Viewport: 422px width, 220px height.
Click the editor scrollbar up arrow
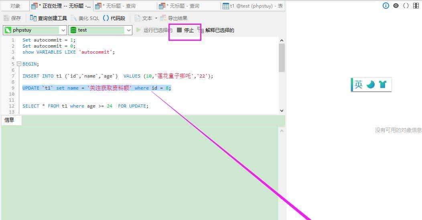tap(282, 40)
